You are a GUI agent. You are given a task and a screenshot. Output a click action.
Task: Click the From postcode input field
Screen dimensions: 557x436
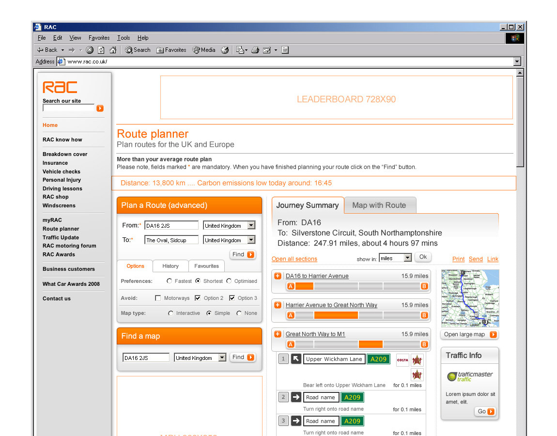click(171, 225)
